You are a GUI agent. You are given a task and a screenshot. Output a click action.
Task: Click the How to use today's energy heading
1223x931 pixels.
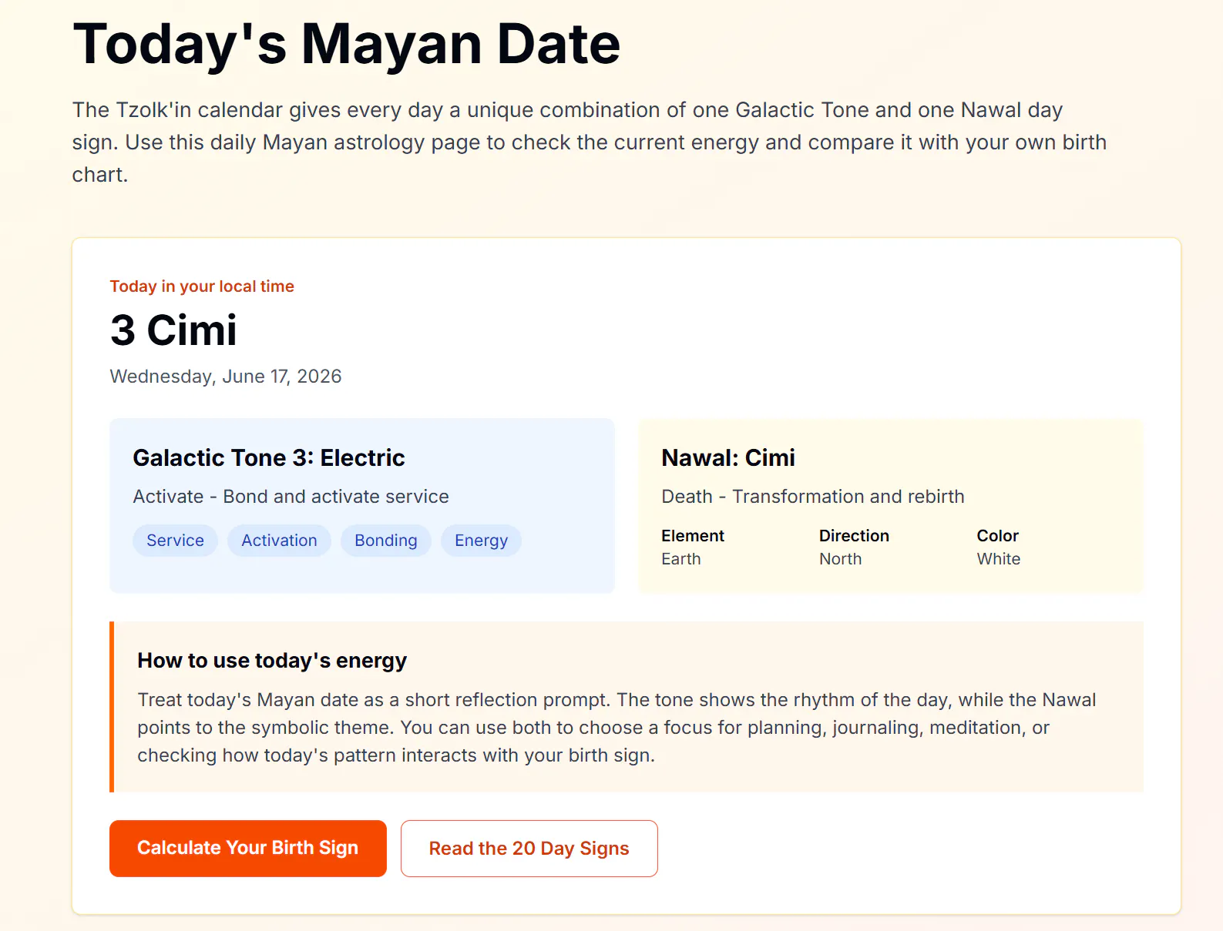pos(272,661)
